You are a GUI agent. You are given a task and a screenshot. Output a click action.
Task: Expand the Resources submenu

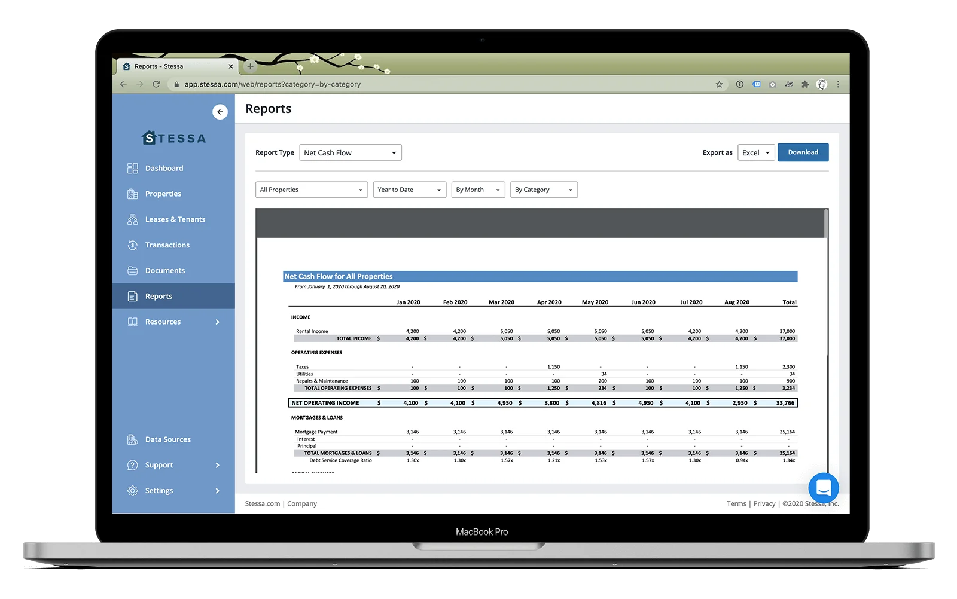(163, 322)
